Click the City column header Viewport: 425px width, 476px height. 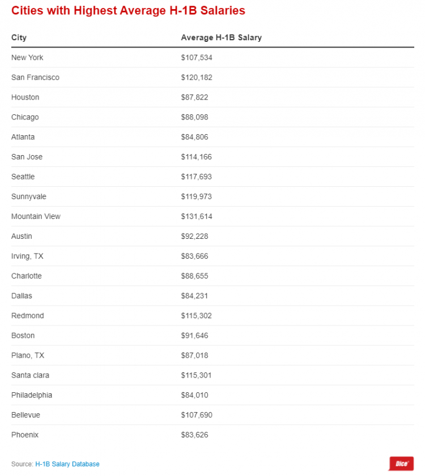click(19, 38)
